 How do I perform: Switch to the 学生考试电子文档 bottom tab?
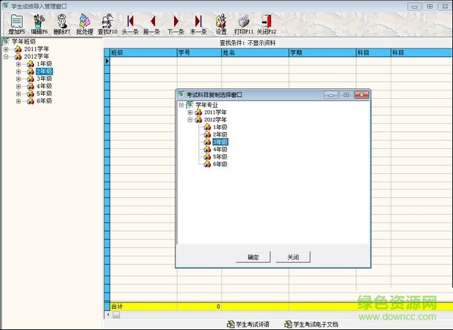pyautogui.click(x=311, y=324)
